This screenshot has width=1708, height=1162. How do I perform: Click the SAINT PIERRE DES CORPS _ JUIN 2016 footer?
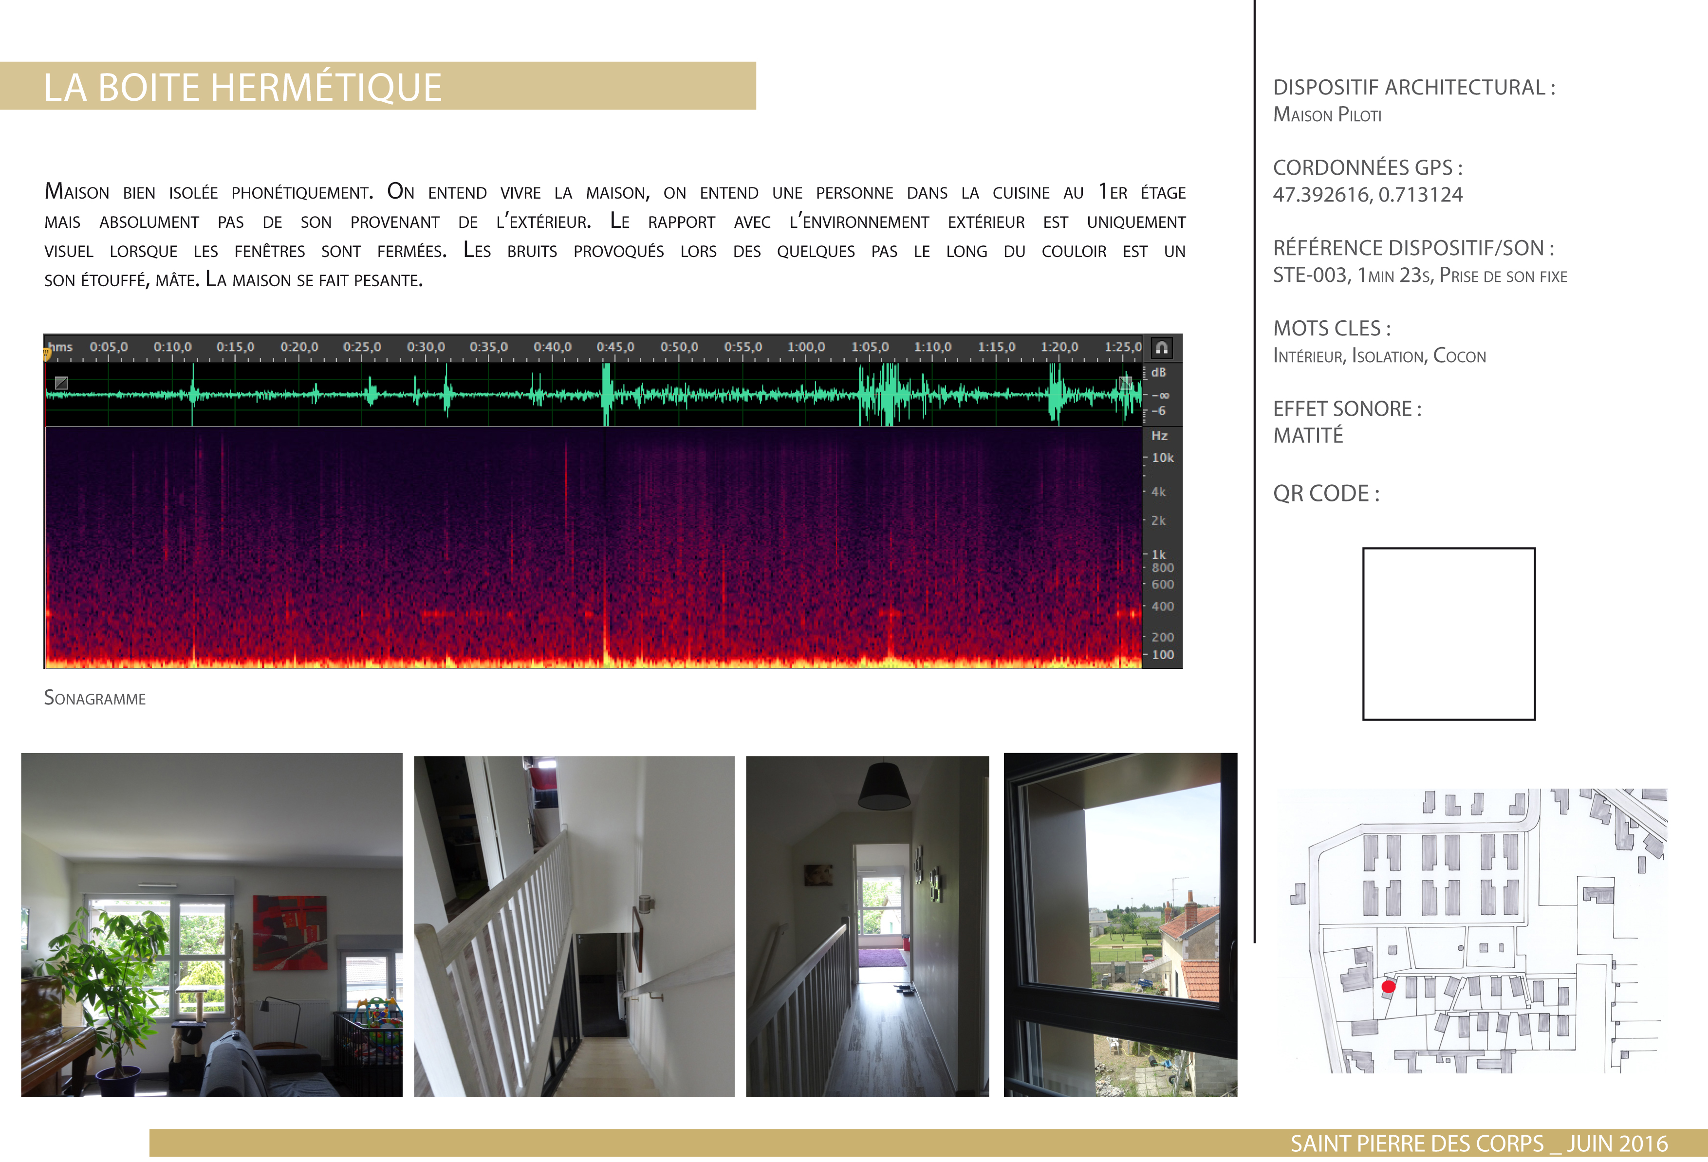pos(1480,1144)
